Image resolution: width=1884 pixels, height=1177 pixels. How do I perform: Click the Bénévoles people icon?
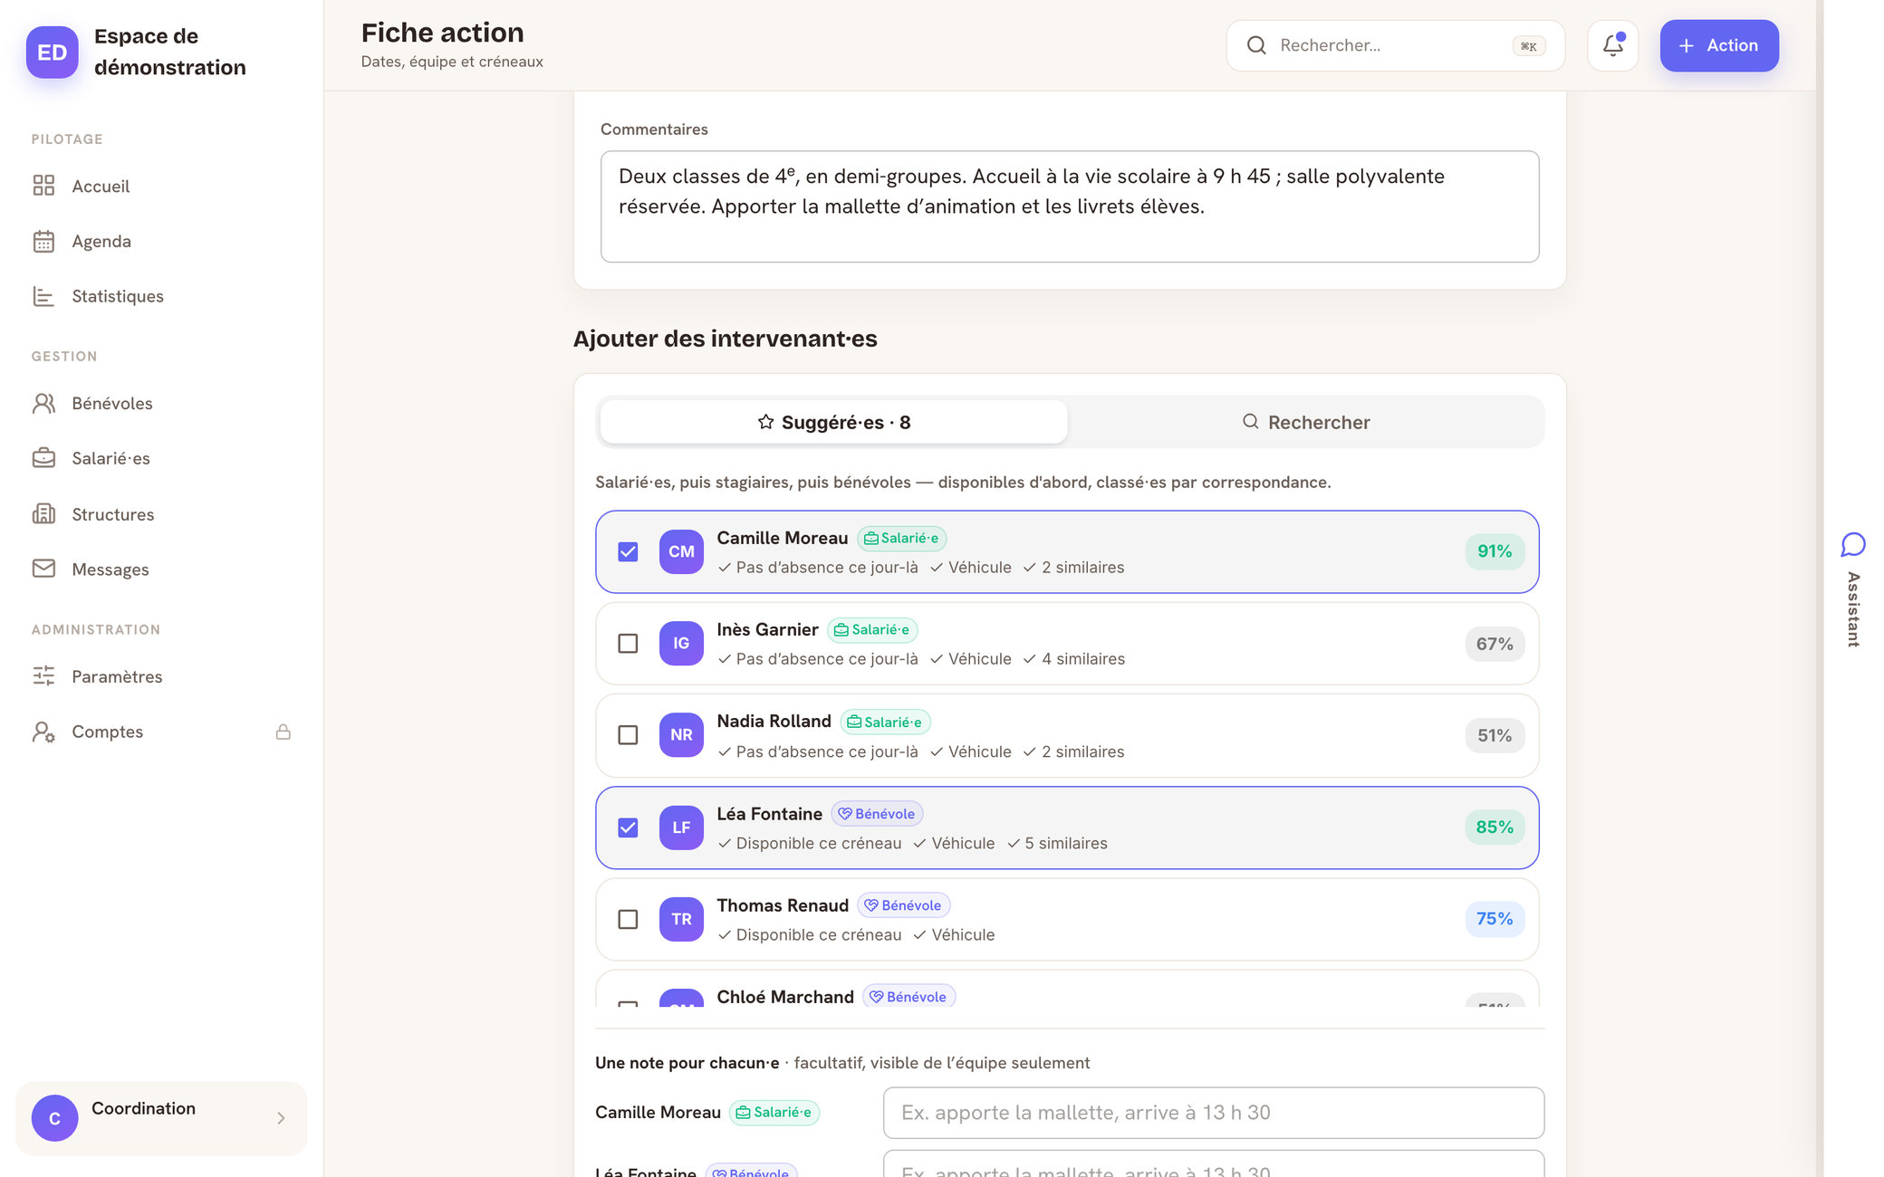click(x=43, y=403)
